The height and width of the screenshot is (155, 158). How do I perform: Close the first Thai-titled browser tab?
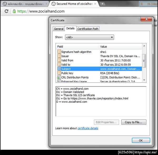pos(46,4)
